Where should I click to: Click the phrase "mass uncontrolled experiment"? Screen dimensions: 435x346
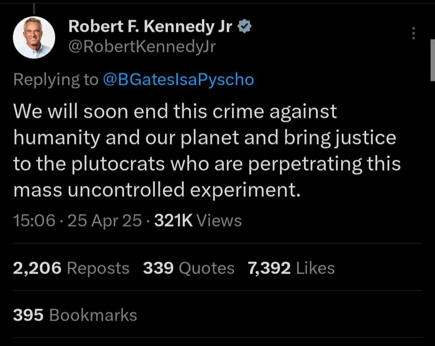tap(157, 190)
